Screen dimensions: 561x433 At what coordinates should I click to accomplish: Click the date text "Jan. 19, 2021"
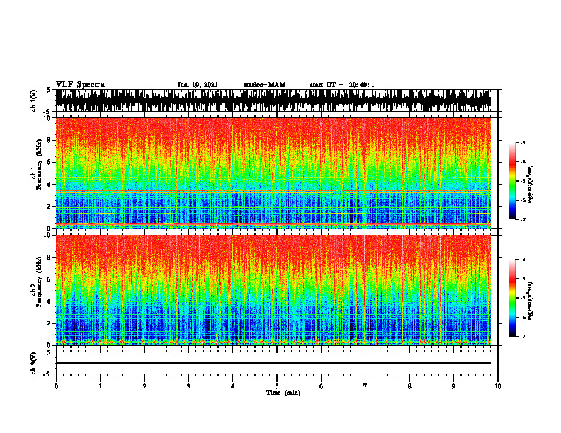198,85
